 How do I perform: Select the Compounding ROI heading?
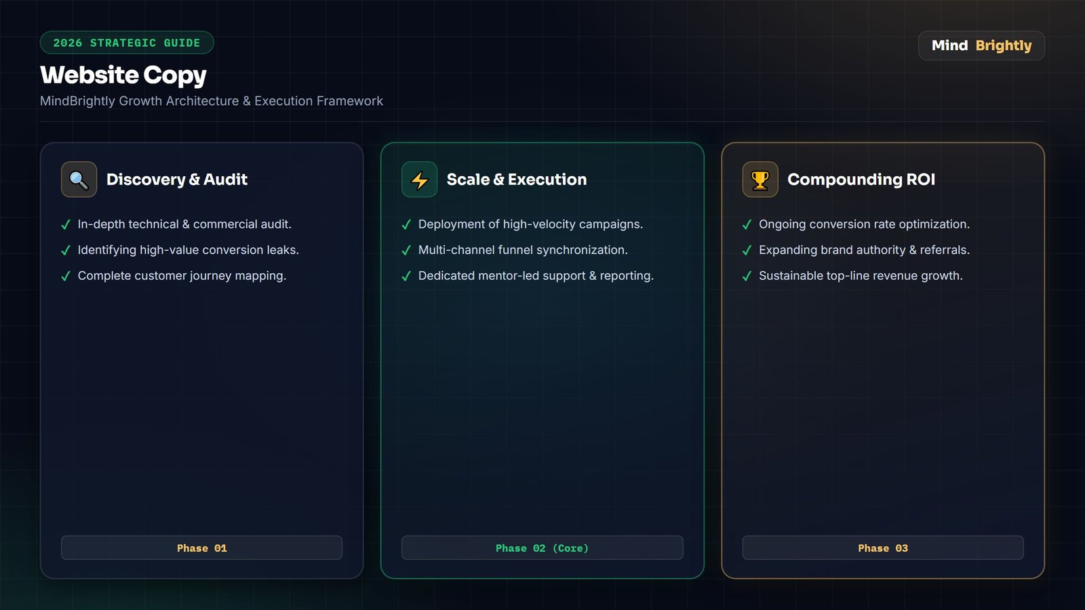(x=861, y=180)
